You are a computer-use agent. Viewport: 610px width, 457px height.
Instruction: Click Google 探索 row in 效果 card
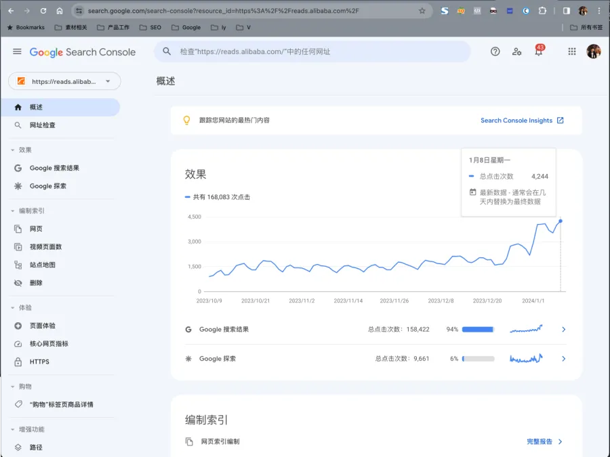tap(375, 359)
